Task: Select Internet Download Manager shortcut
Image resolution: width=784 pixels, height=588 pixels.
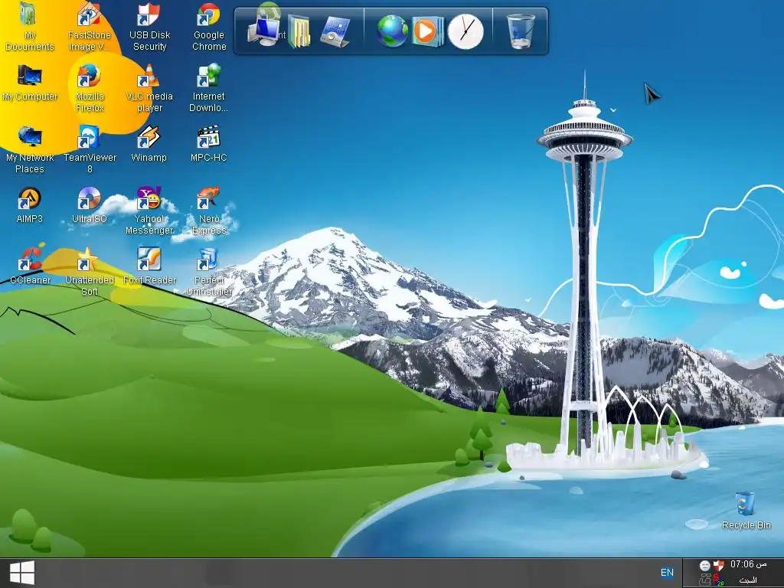Action: pos(208,87)
